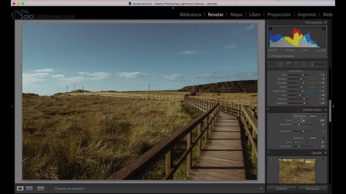Open the Spot Removal tool
The height and width of the screenshot is (194, 346).
tap(280, 64)
